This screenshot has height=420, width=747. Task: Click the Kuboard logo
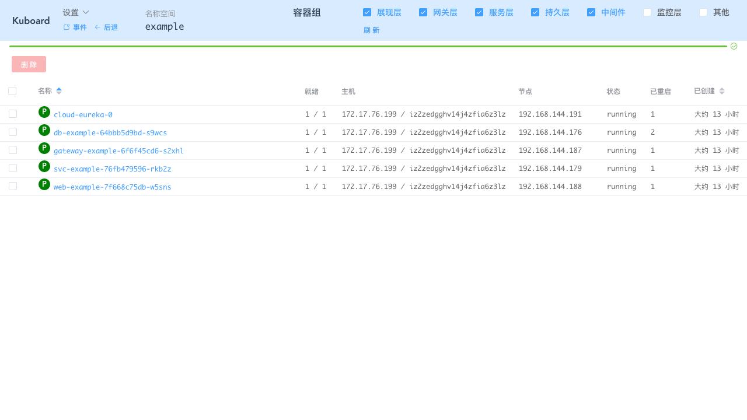pos(31,20)
